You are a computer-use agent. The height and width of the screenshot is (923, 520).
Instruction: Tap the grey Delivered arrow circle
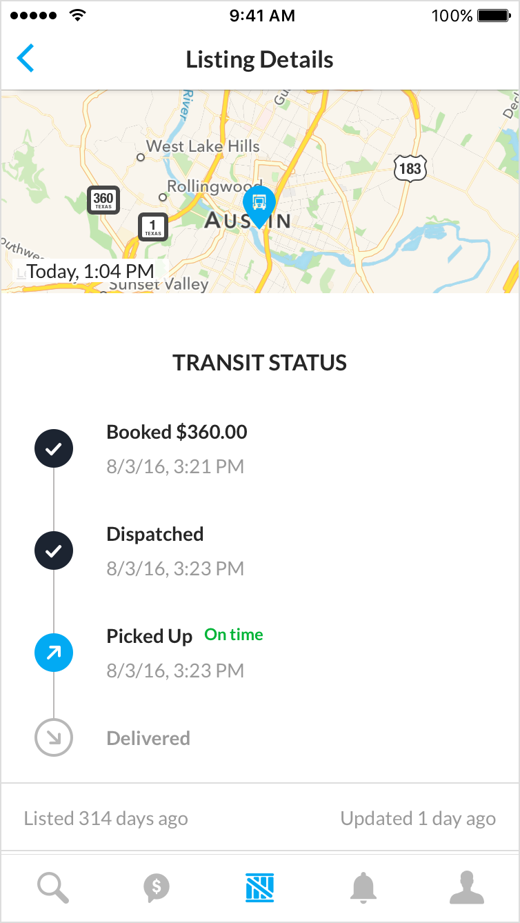click(54, 738)
